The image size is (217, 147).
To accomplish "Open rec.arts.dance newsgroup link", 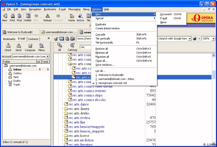I will click(78, 104).
